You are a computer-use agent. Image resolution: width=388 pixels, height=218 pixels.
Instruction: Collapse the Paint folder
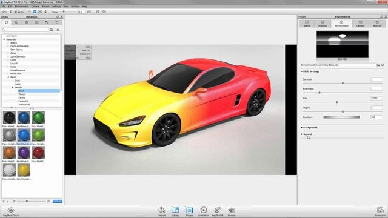coord(8,77)
